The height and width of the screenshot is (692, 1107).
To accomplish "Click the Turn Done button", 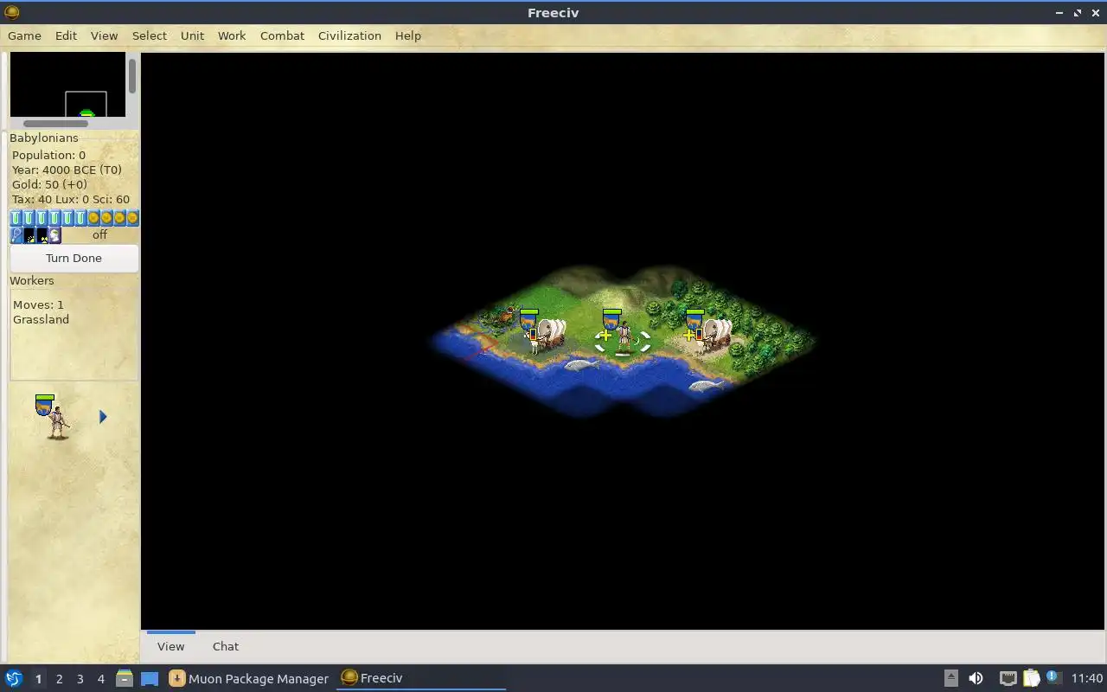I will click(74, 258).
